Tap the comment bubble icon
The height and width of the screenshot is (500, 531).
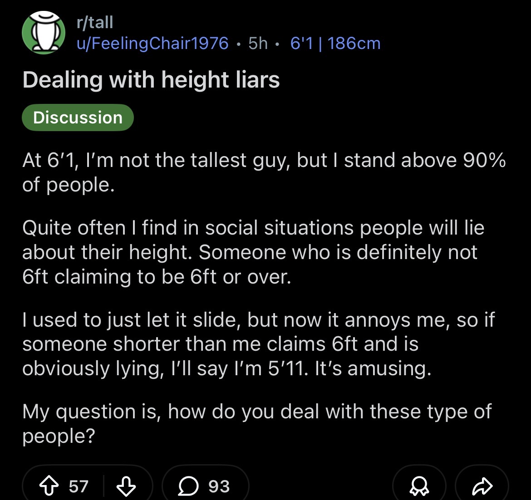click(x=187, y=486)
